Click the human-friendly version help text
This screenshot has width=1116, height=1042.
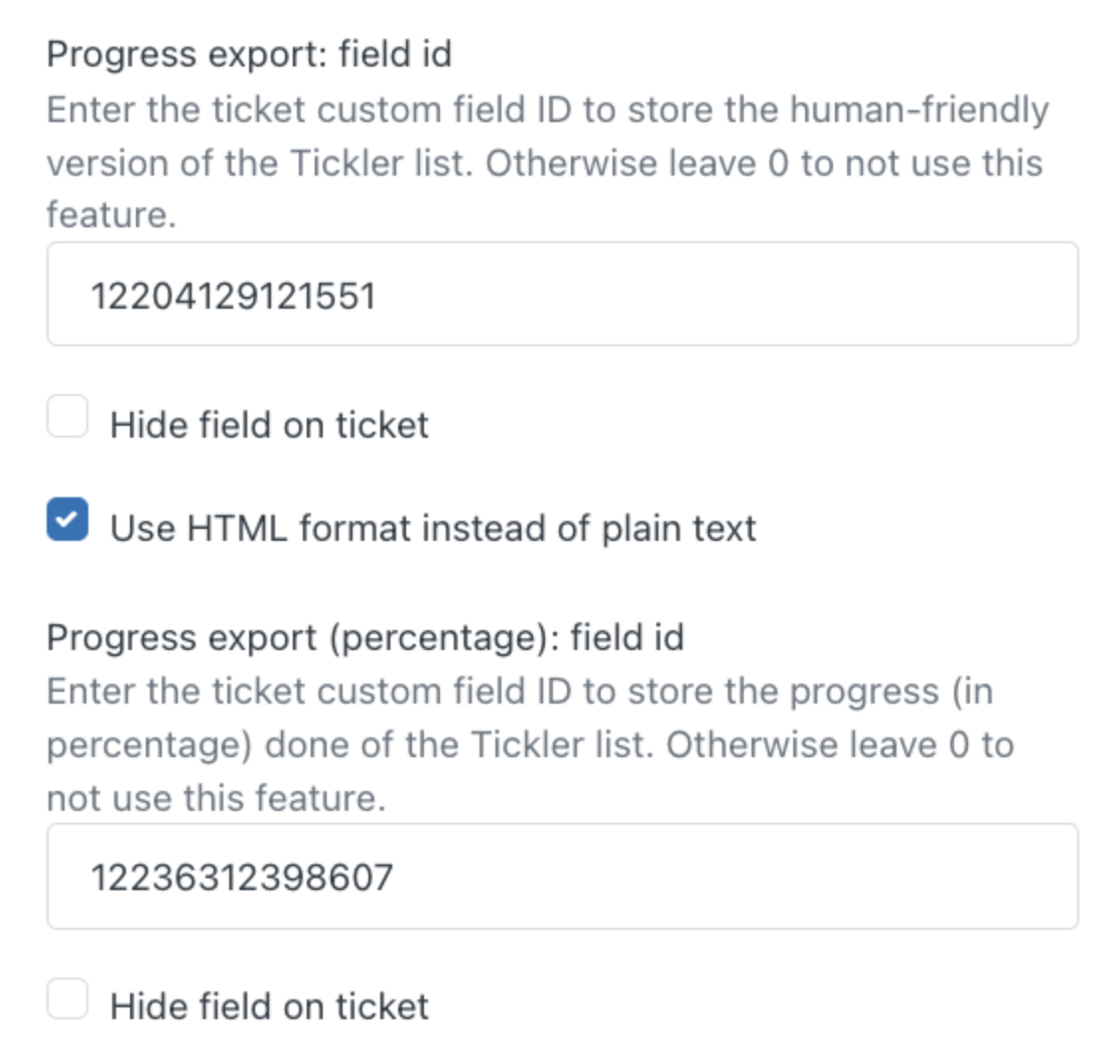(548, 163)
